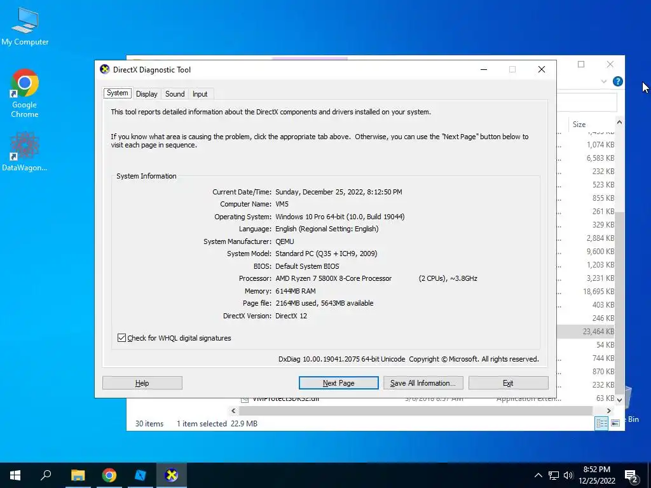Switch Explorer to large icons view
The width and height of the screenshot is (651, 488).
pos(615,423)
